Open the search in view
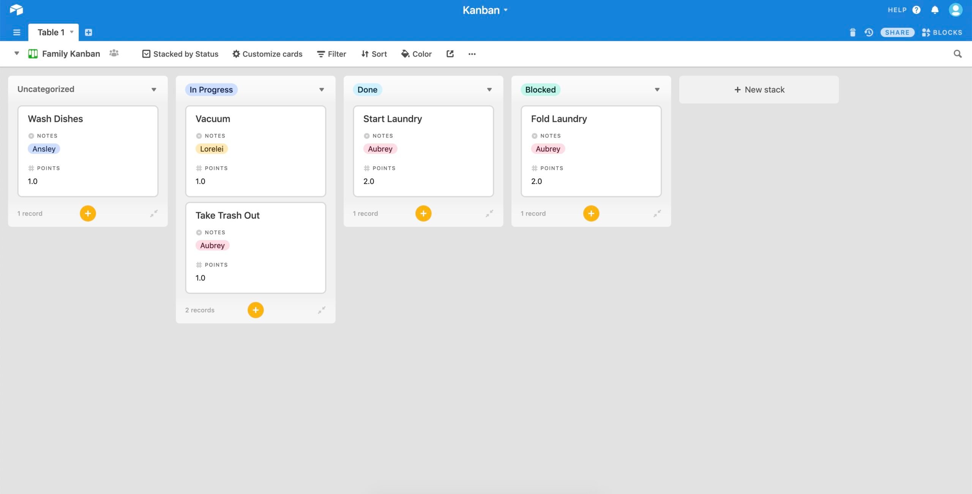 tap(957, 54)
